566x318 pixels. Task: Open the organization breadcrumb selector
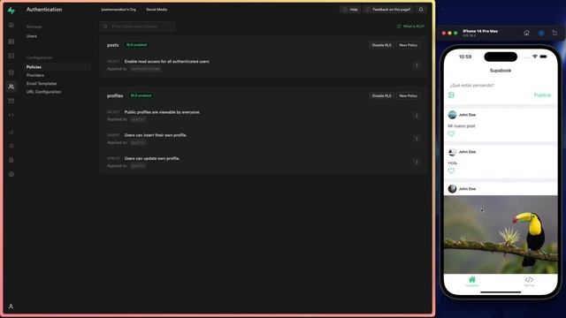point(119,10)
